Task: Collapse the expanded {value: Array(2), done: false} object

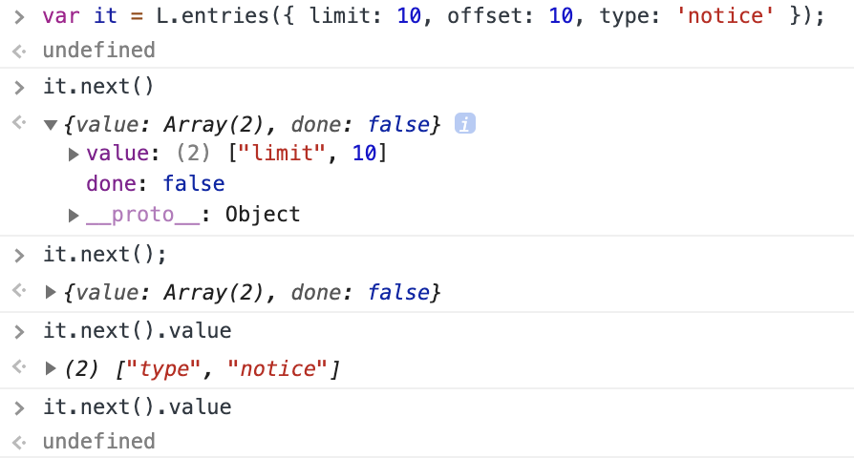Action: tap(51, 125)
